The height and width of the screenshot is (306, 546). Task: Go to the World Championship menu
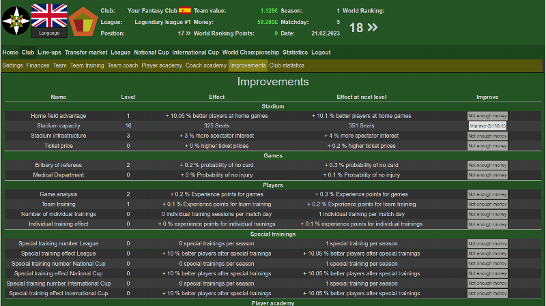click(250, 52)
